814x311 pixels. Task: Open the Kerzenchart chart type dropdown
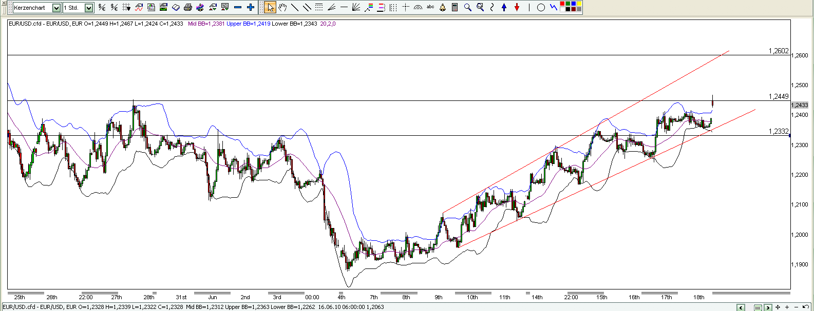[x=56, y=8]
